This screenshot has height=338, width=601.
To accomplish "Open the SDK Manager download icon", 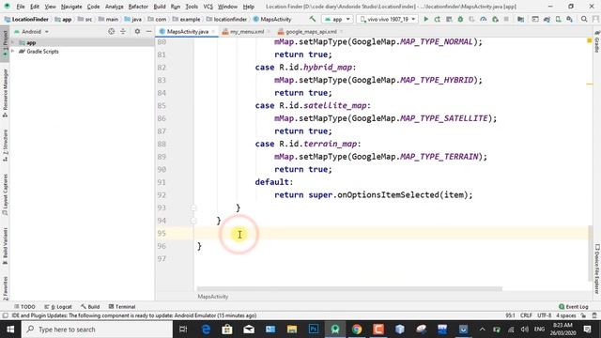I will tap(570, 19).
